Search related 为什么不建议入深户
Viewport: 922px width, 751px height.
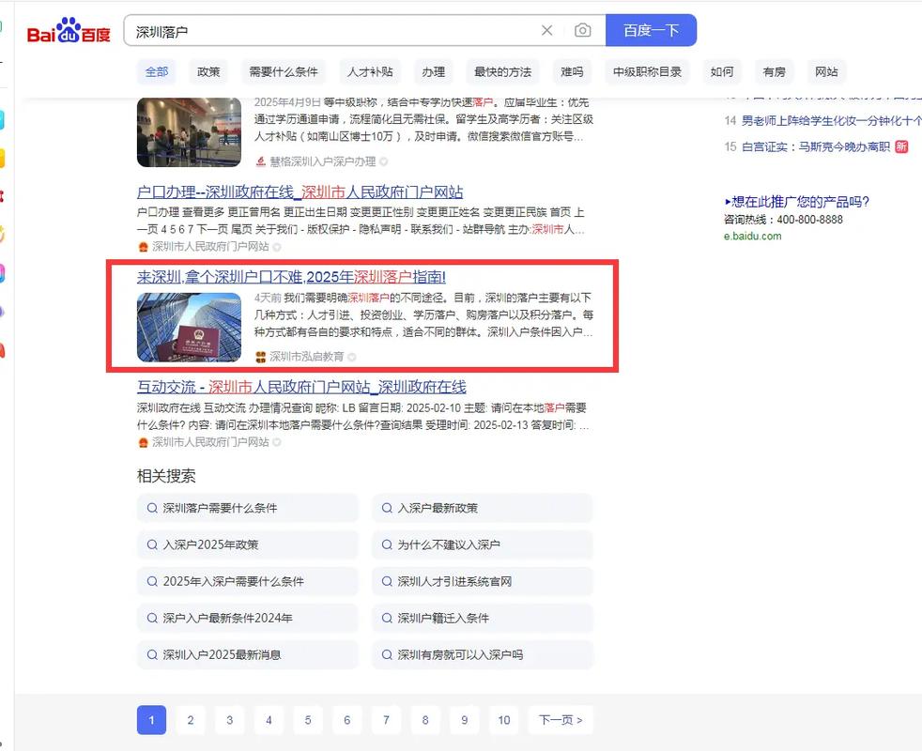pyautogui.click(x=483, y=544)
